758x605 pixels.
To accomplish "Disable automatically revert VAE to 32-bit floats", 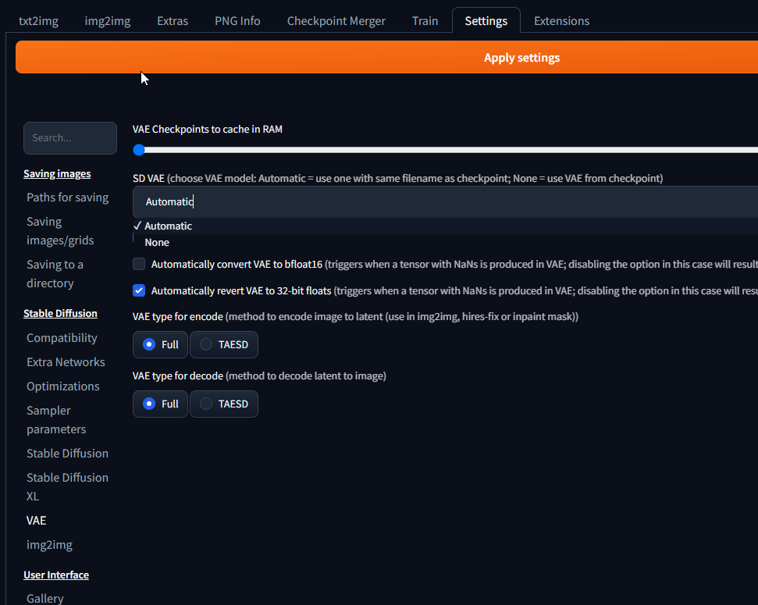I will [139, 290].
